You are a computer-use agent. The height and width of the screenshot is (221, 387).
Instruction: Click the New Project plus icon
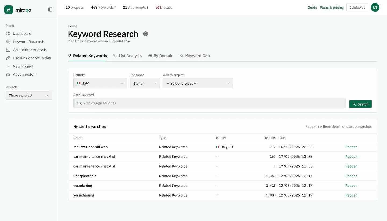click(x=8, y=66)
